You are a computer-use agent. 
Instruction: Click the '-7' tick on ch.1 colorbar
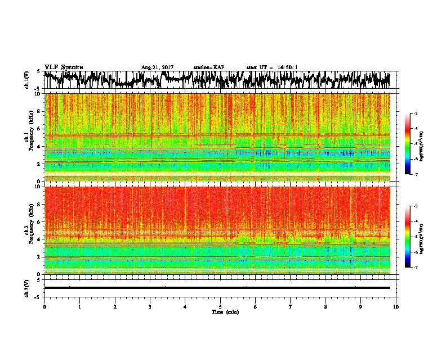pos(416,174)
